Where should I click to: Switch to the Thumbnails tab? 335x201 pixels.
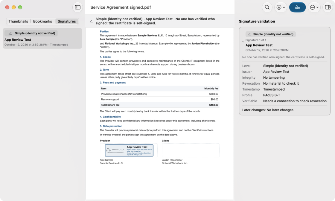pos(18,21)
